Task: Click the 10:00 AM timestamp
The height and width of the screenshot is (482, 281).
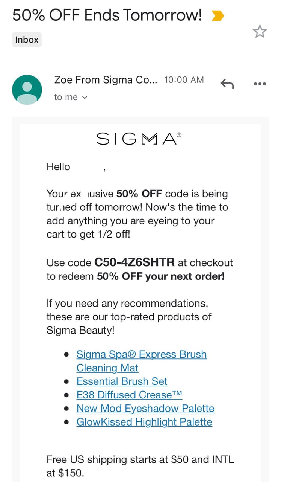Action: coord(184,80)
